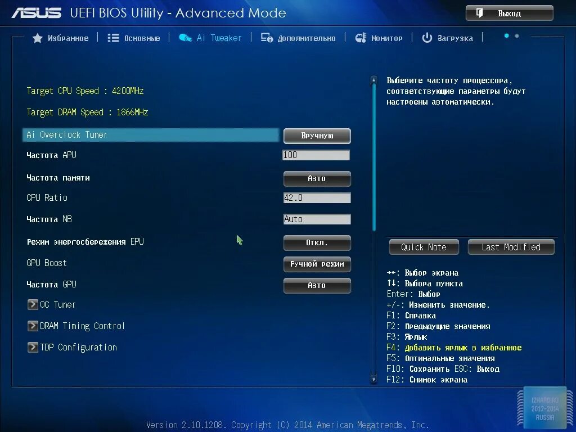Expand the OC Tuner submenu
The image size is (576, 432).
[x=58, y=304]
